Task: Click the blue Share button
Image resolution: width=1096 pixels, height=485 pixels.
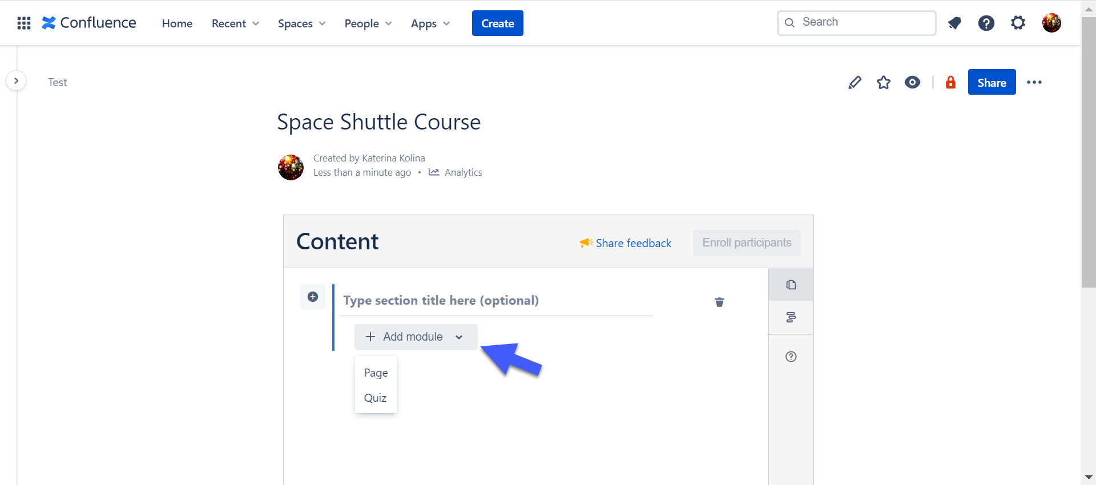Action: (992, 83)
